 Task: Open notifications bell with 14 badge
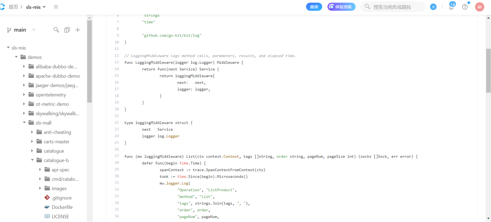point(451,7)
